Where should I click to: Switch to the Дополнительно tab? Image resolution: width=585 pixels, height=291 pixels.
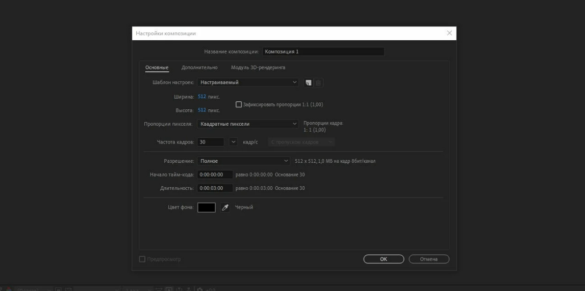pyautogui.click(x=199, y=68)
